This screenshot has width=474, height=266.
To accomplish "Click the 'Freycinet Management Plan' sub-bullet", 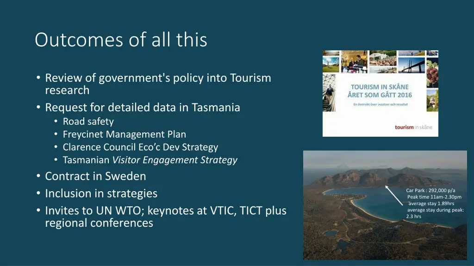I will [x=124, y=134].
